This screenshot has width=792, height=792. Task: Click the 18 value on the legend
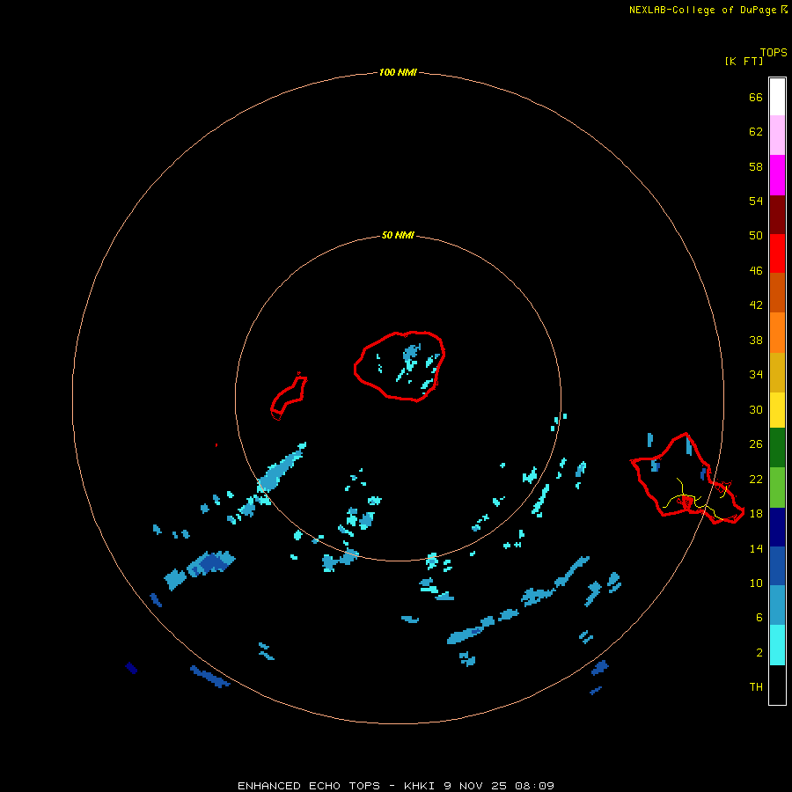[756, 514]
